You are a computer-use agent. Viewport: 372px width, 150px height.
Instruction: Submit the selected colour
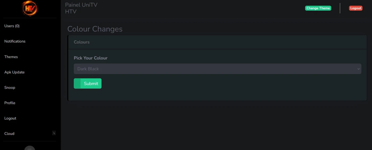click(x=88, y=84)
